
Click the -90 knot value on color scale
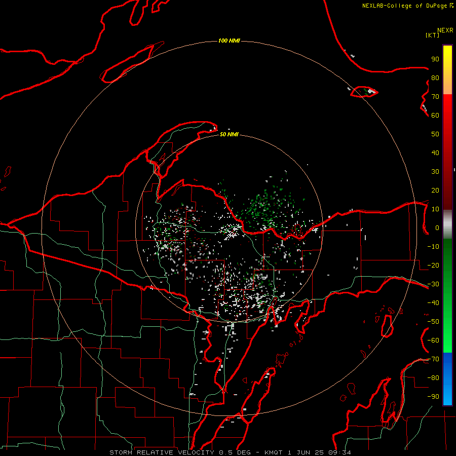(433, 397)
